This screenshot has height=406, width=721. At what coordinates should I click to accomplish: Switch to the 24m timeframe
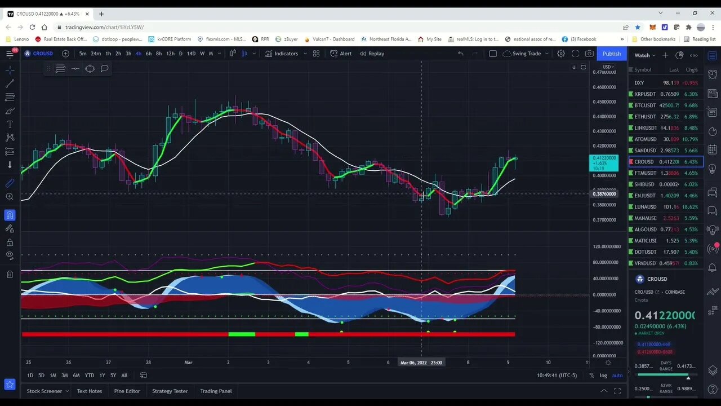click(x=96, y=54)
